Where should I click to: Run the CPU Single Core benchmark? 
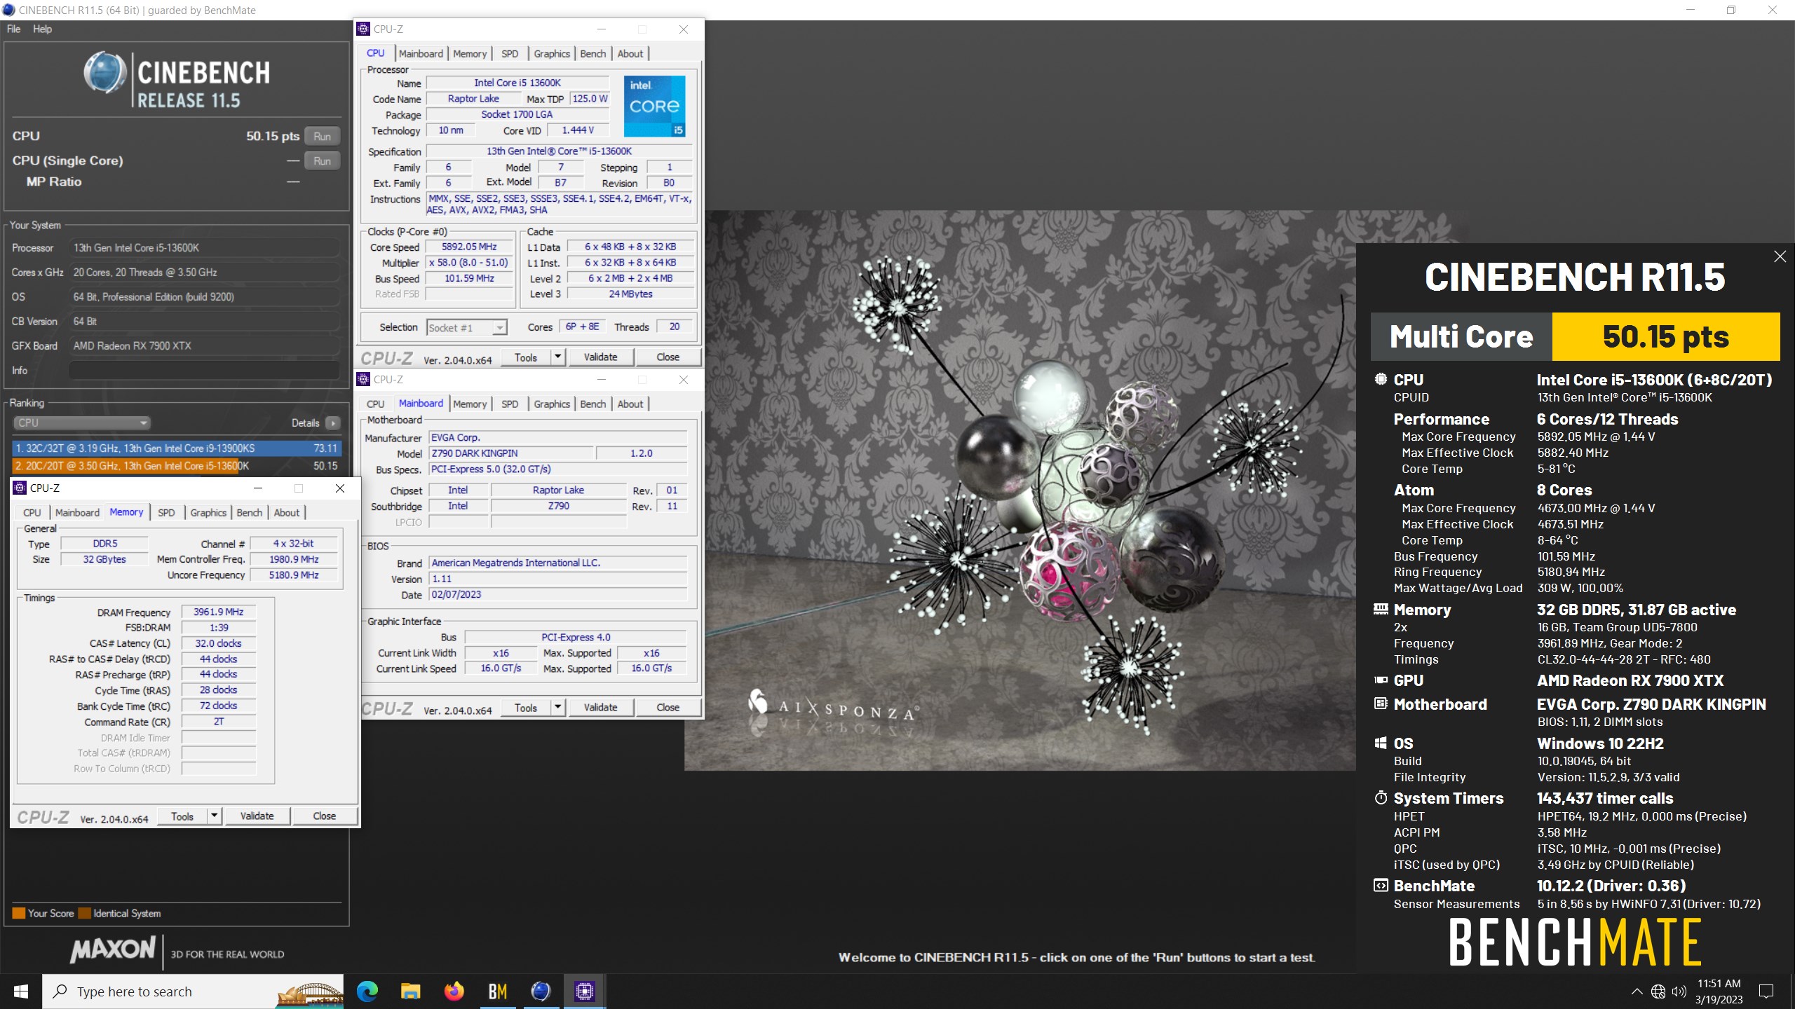322,160
